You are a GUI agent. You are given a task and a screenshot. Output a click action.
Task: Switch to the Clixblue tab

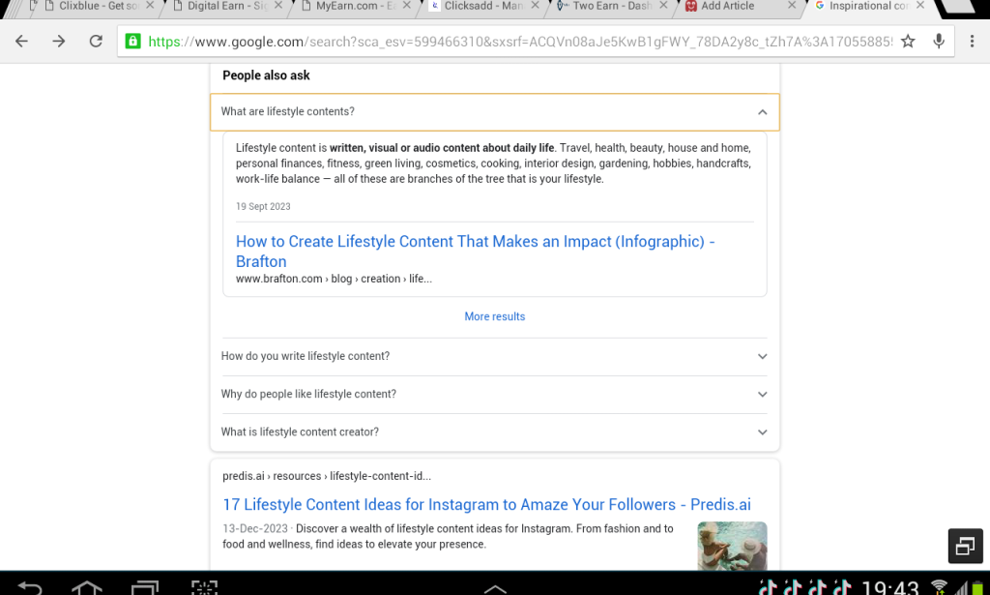[92, 6]
